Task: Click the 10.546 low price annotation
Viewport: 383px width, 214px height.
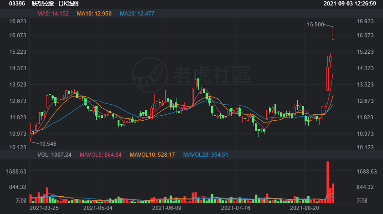Action: [x=48, y=144]
